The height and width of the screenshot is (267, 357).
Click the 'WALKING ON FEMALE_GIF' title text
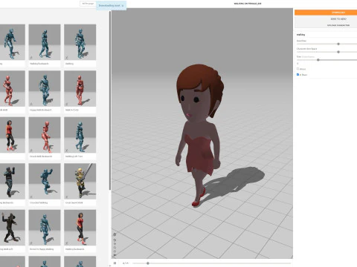coord(248,4)
